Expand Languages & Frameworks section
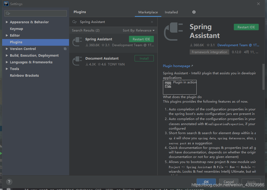The width and height of the screenshot is (267, 190). [7, 62]
